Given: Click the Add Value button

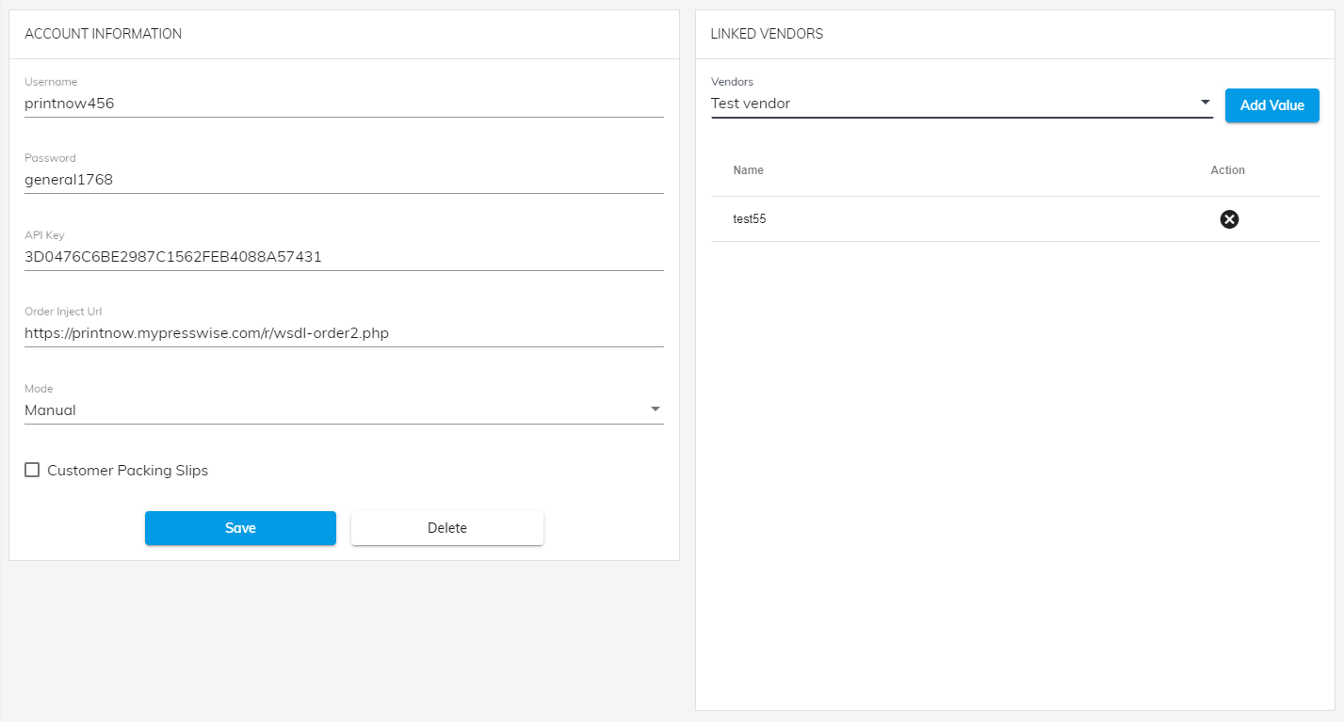Looking at the screenshot, I should click(x=1271, y=105).
